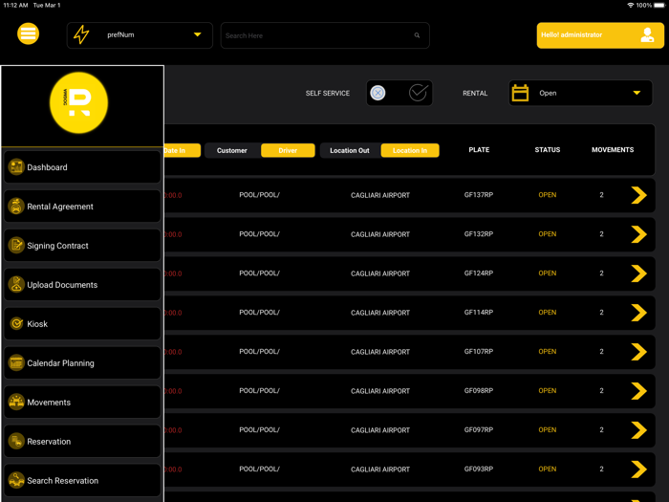Viewport: 669px width, 502px height.
Task: Click the RENTAL label
Action: point(475,93)
